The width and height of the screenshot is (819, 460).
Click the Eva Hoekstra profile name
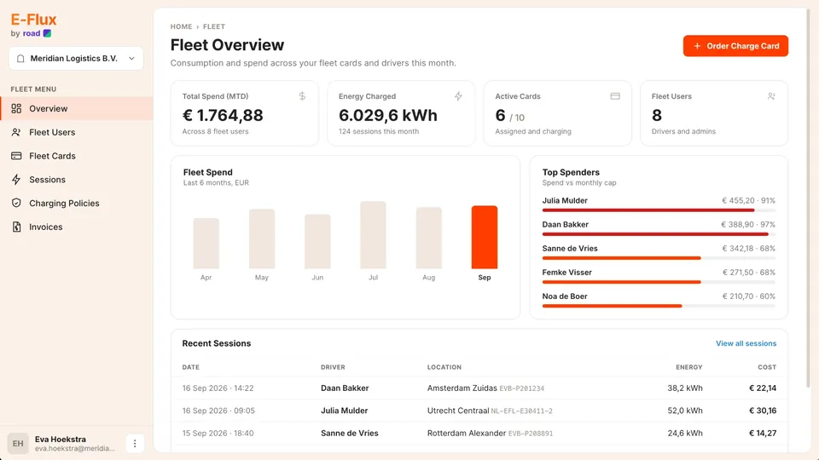[x=61, y=440]
